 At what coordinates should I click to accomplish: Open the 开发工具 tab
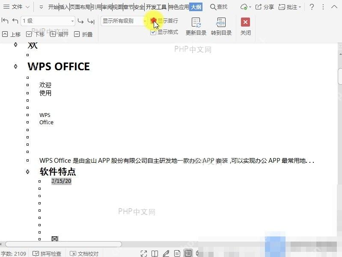(156, 7)
